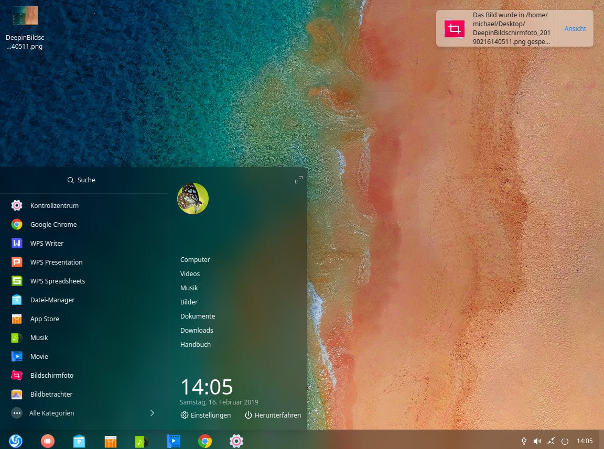Open Downloads folder link
Screen dimensions: 604x449
[197, 331]
